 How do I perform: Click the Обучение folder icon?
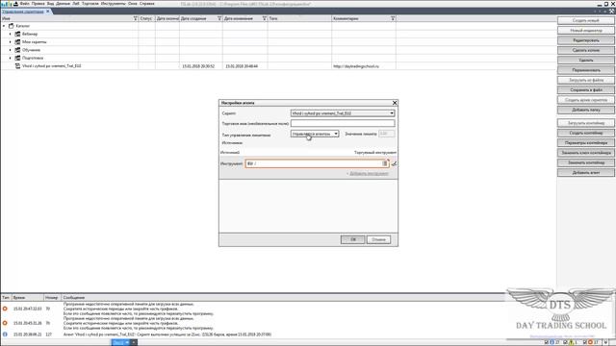click(x=17, y=50)
